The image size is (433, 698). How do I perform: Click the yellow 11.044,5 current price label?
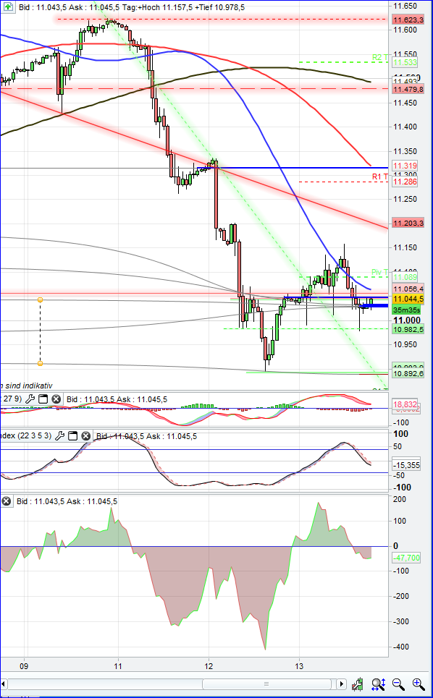[x=408, y=299]
